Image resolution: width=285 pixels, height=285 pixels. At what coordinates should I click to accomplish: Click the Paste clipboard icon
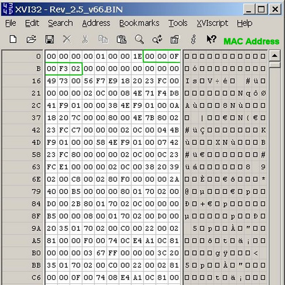(x=121, y=39)
